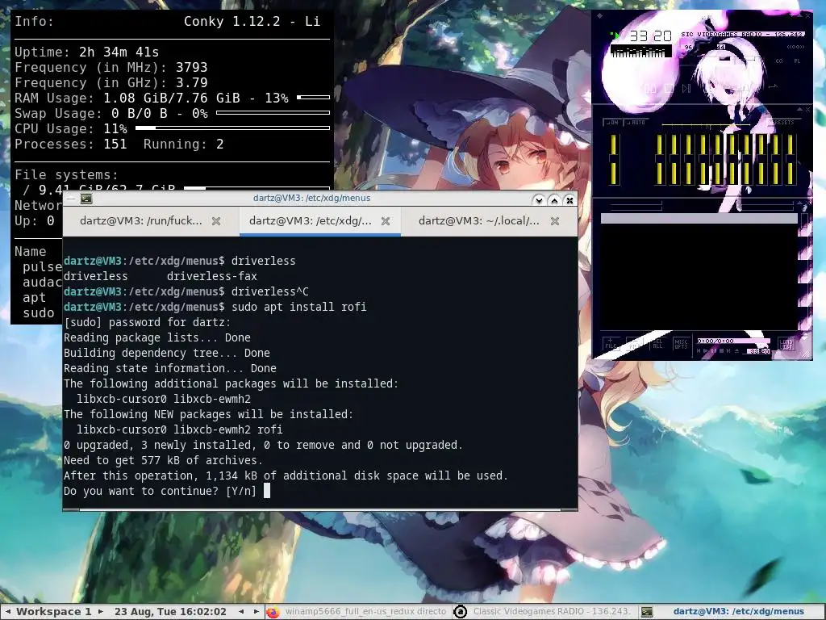Viewport: 826px width, 620px height.
Task: Activate the dartz@VM3 terminal taskbar entry
Action: pos(731,612)
